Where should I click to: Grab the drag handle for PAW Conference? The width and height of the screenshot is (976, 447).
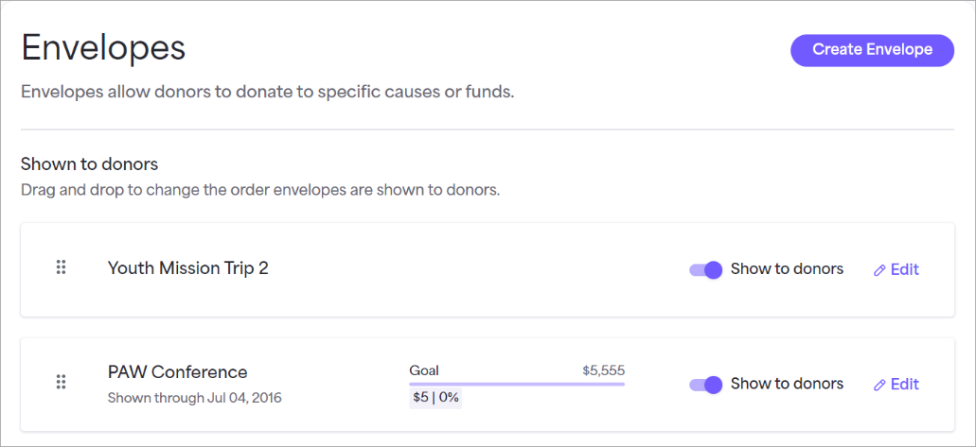point(61,382)
